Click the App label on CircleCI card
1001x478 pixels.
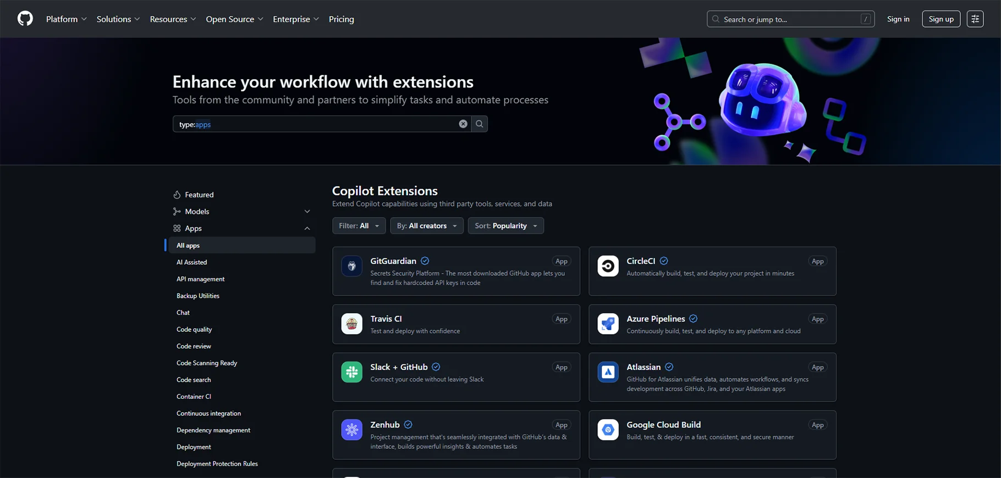tap(818, 262)
